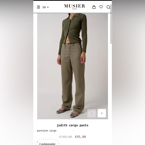The width and height of the screenshot is (145, 145).
Task: Click the model product photo
Action: 72,66
